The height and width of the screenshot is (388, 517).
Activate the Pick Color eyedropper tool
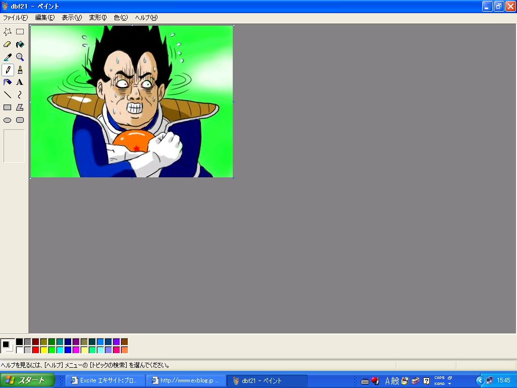click(7, 57)
